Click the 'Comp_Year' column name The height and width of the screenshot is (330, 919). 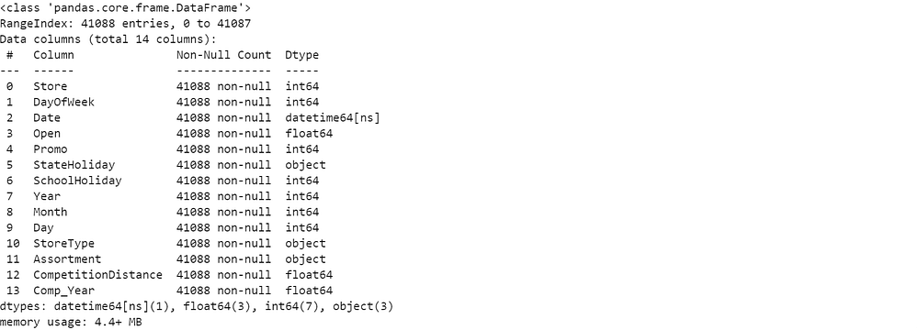pos(63,291)
